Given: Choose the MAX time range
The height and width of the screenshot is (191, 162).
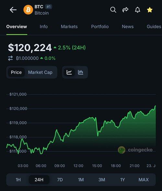Looking at the screenshot, I should tap(144, 180).
